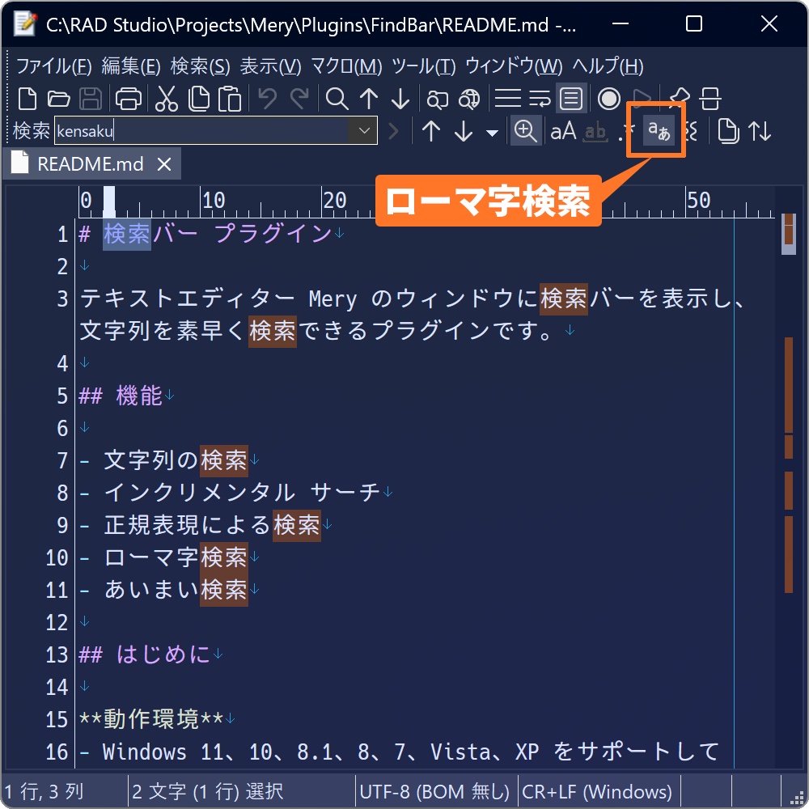Viewport: 809px width, 809px height.
Task: Open a file using the folder icon
Action: click(58, 99)
